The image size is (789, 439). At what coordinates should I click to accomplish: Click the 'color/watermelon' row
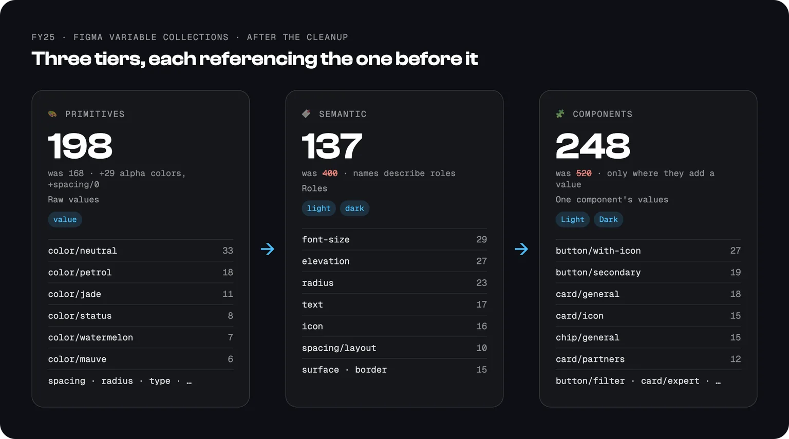point(141,337)
